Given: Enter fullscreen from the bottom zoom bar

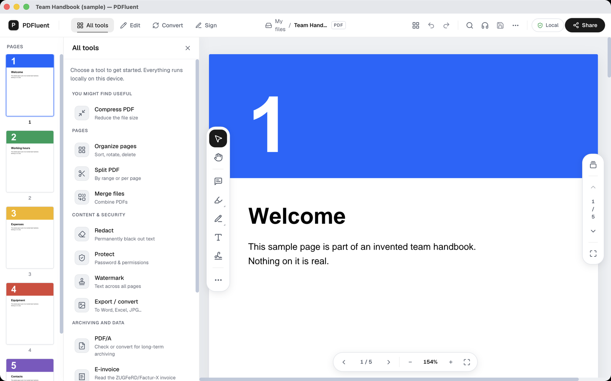Looking at the screenshot, I should coord(467,362).
